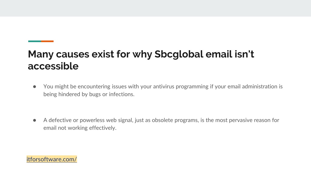Click the word antivirus in first bullet
Image resolution: width=311 pixels, height=175 pixels.
point(164,87)
